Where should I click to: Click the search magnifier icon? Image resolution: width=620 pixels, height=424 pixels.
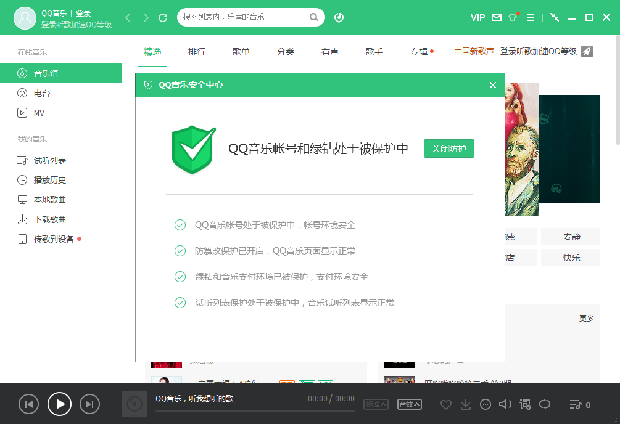(313, 17)
